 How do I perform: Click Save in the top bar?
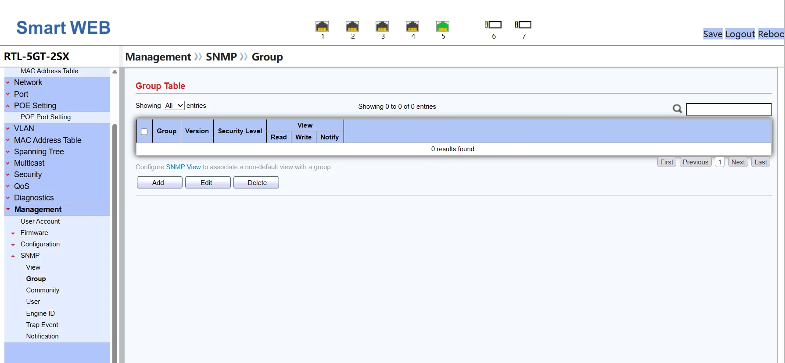click(x=712, y=34)
